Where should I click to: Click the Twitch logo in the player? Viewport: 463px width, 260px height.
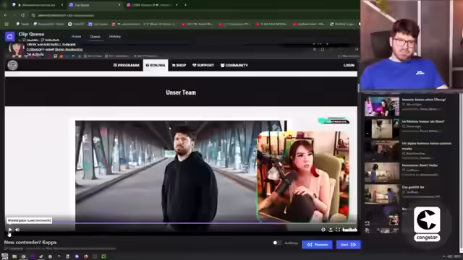349,230
